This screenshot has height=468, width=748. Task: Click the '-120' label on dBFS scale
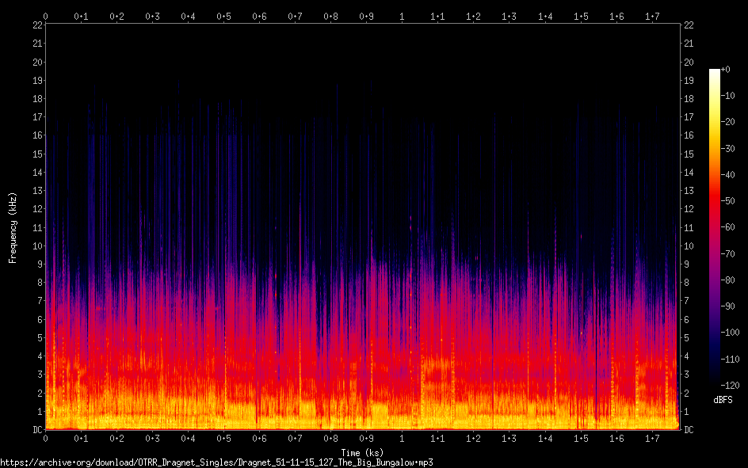pos(731,383)
